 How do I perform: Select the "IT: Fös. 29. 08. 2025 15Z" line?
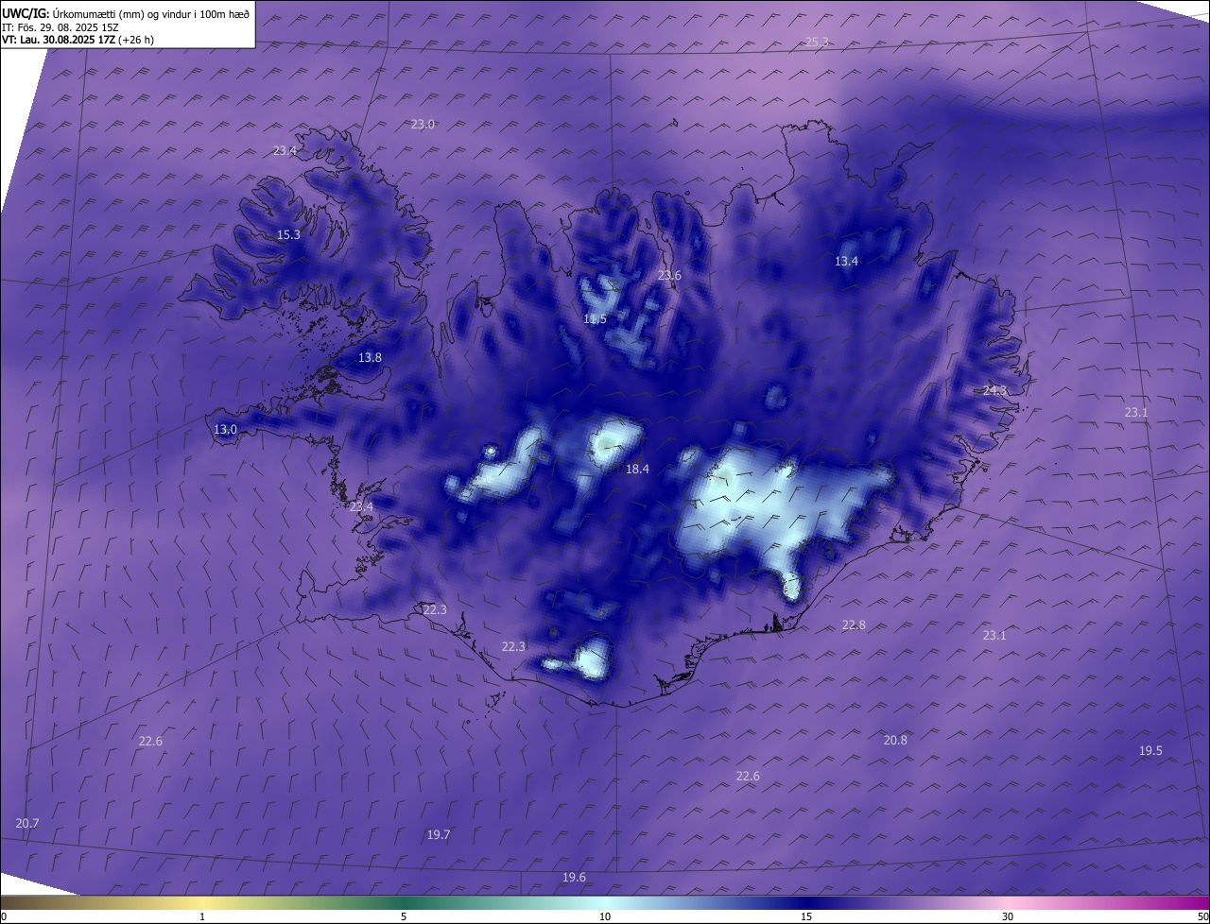(60, 27)
